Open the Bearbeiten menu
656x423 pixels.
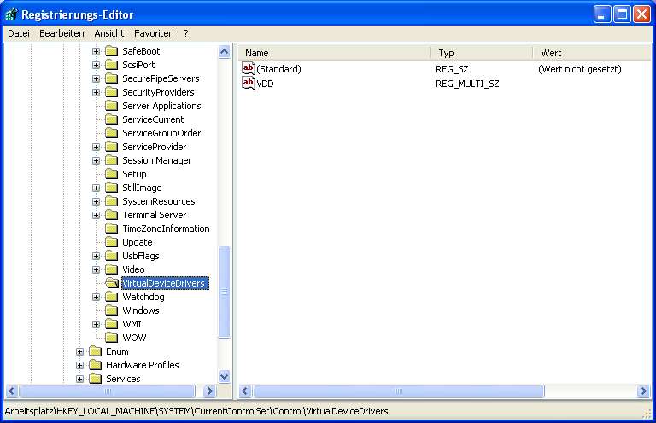tap(61, 33)
